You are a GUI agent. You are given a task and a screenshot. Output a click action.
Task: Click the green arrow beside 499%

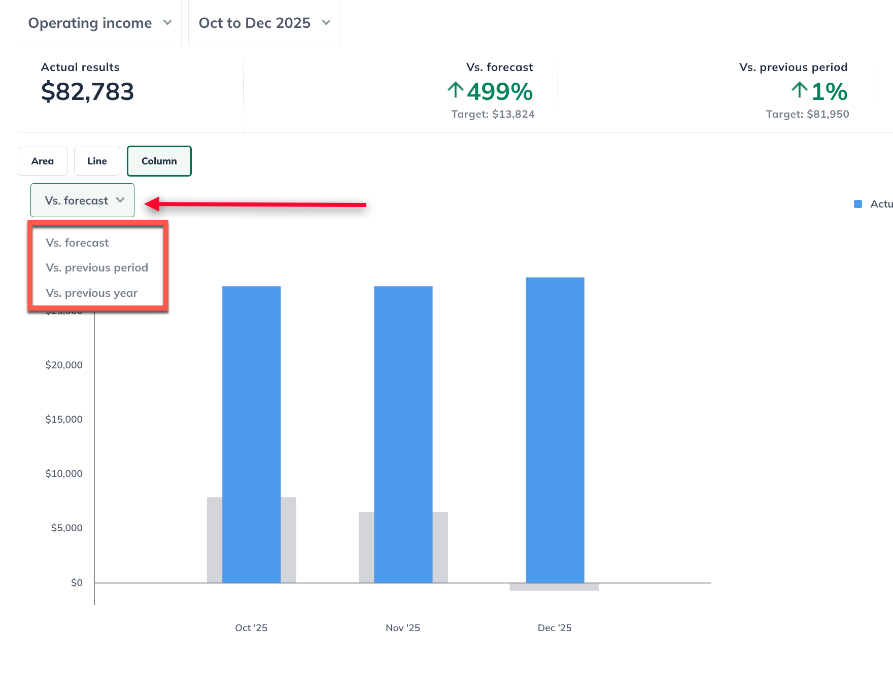click(x=456, y=90)
